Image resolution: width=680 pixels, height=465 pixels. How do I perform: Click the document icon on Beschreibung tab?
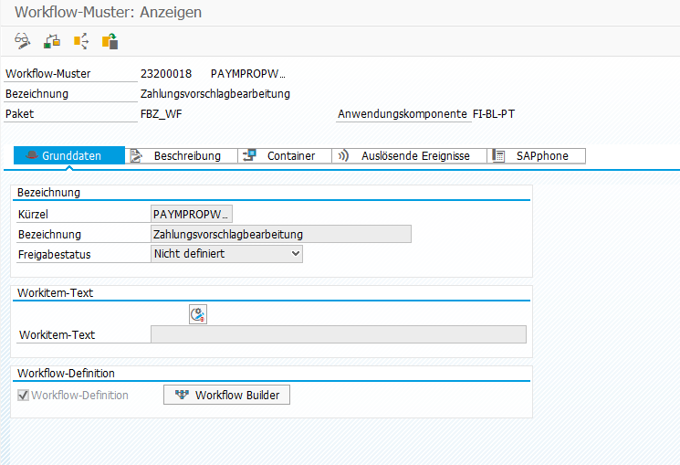136,156
